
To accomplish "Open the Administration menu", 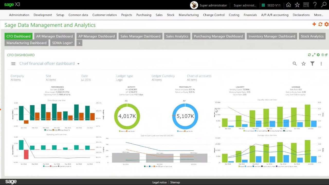I will [x=19, y=15].
